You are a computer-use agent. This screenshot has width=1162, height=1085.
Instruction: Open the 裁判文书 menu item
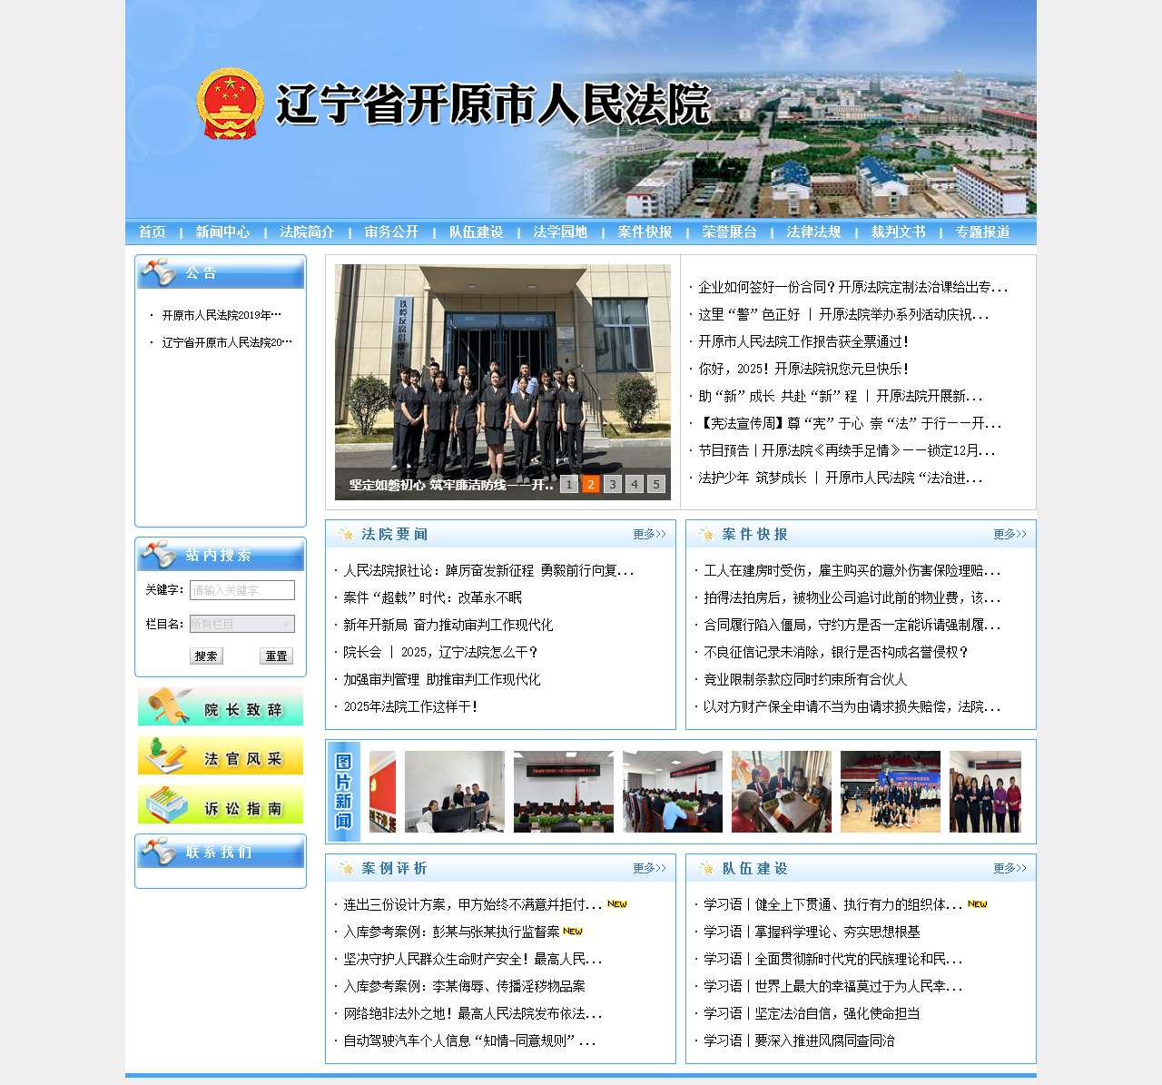898,232
